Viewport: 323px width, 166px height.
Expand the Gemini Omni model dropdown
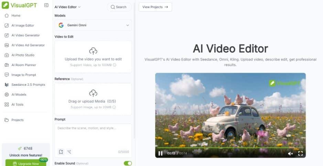point(93,25)
